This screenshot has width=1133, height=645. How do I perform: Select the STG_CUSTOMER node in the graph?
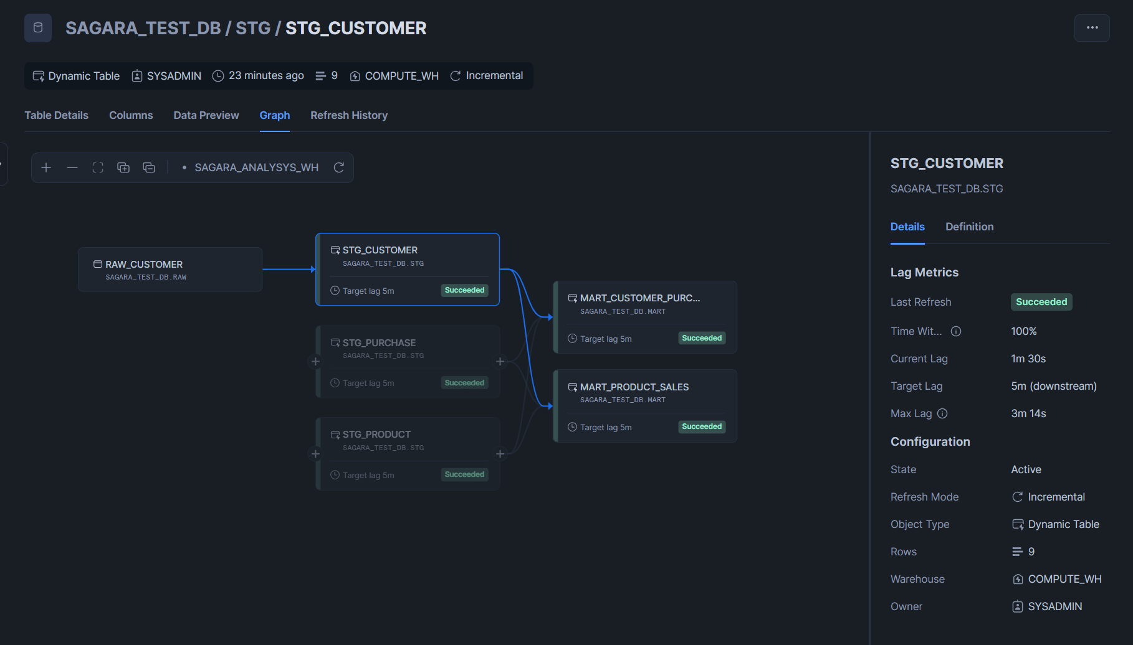pos(408,270)
